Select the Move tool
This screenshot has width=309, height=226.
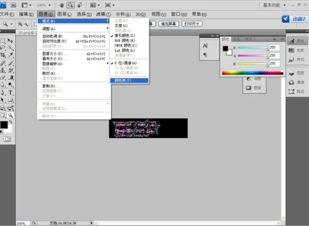pos(11,41)
